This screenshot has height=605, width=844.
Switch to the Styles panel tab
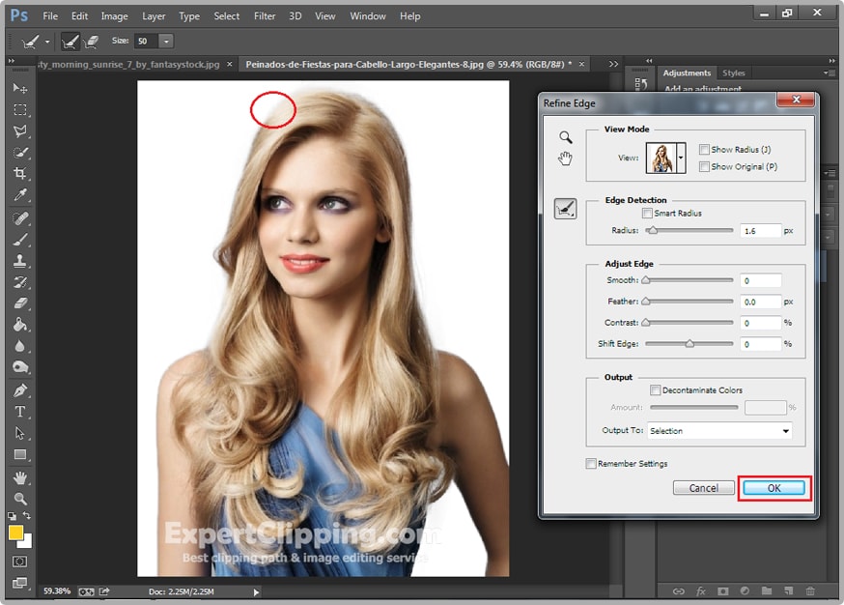(x=734, y=73)
